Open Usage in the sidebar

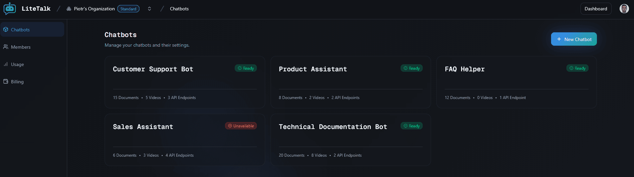click(x=32, y=64)
